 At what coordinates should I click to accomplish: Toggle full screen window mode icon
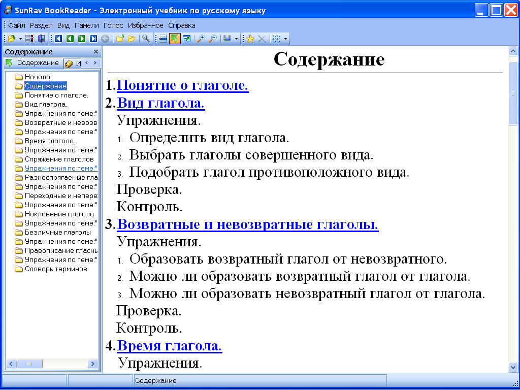187,39
